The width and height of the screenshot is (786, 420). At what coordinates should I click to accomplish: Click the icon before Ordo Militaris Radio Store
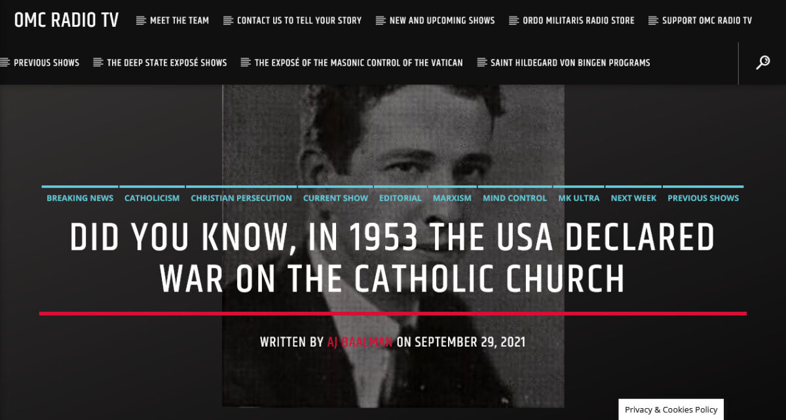(514, 21)
